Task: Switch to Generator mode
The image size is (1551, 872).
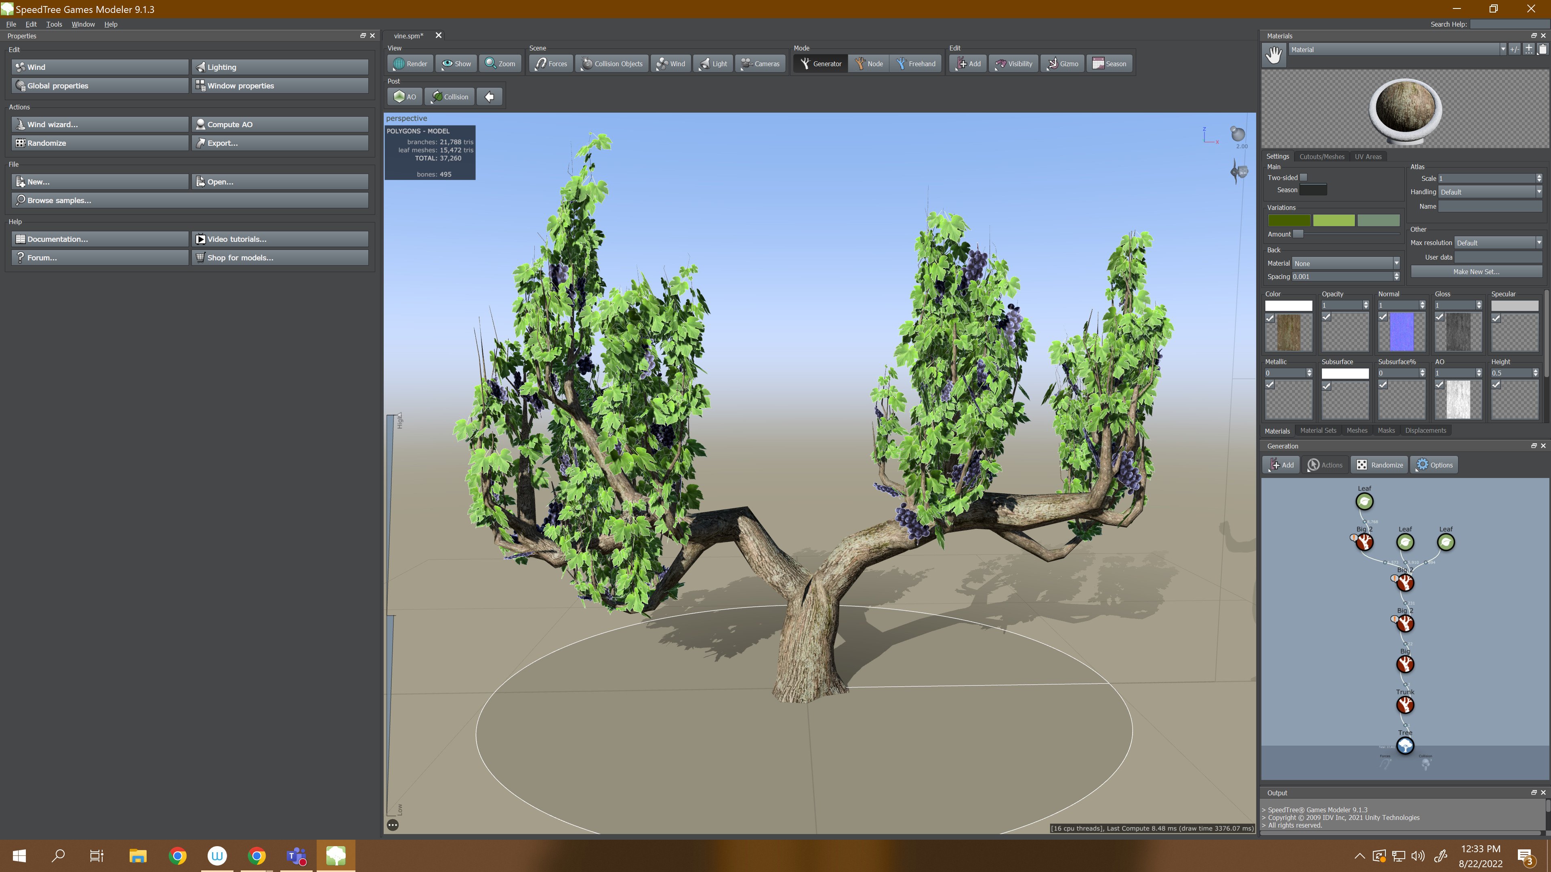Action: 820,64
